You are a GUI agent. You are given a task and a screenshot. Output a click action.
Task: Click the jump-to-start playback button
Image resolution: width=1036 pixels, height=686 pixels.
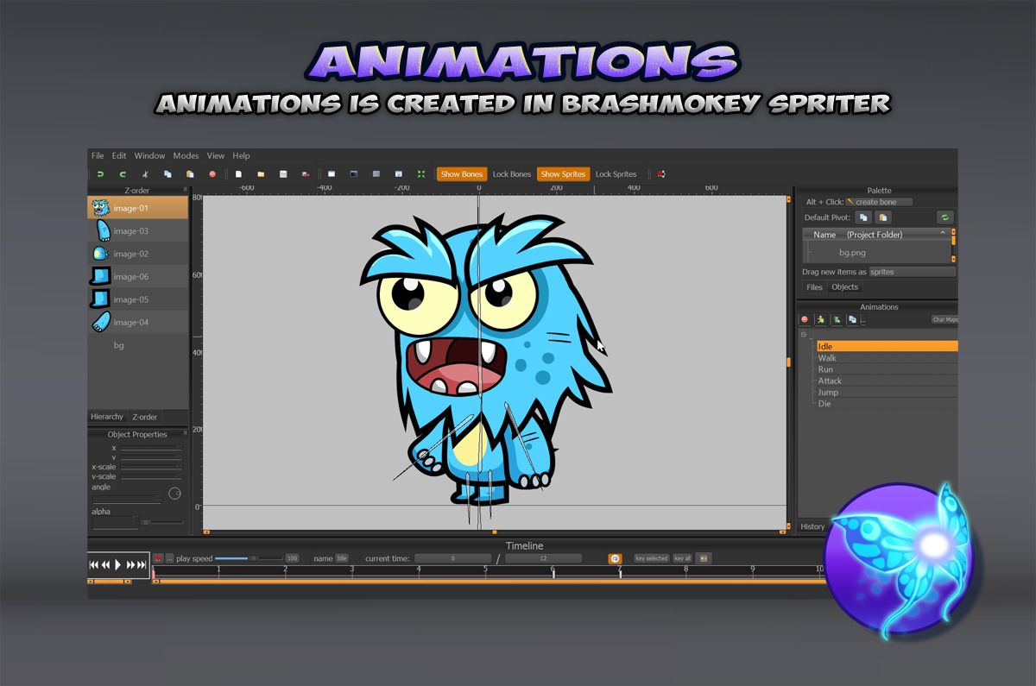click(x=94, y=565)
